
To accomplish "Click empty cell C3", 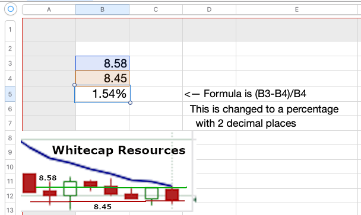I will [156, 63].
